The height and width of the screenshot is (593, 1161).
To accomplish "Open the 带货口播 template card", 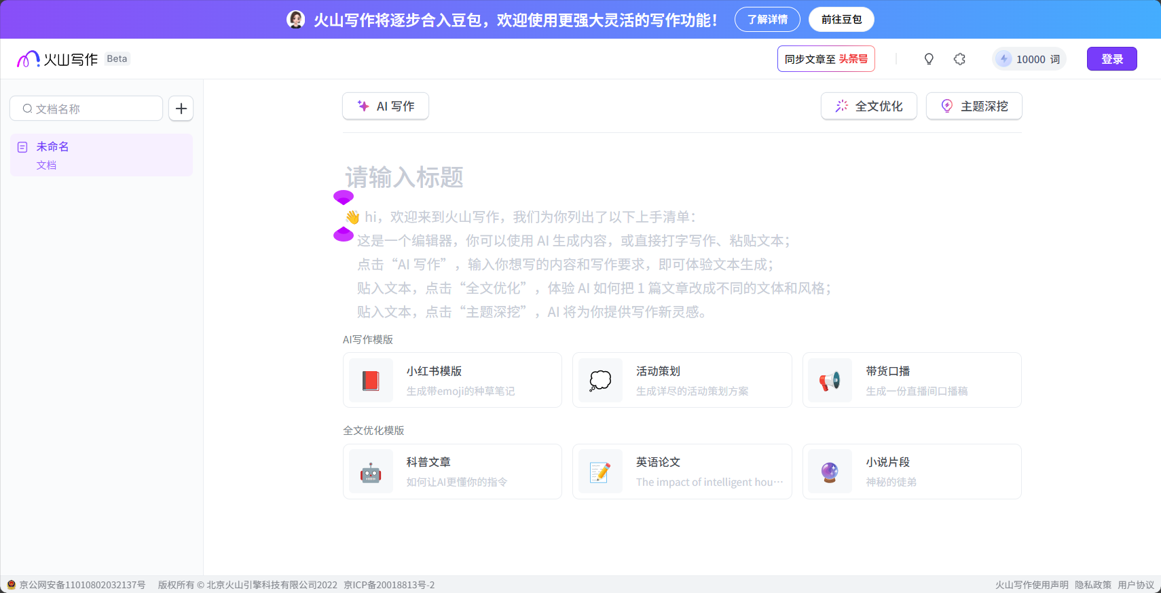I will [912, 380].
